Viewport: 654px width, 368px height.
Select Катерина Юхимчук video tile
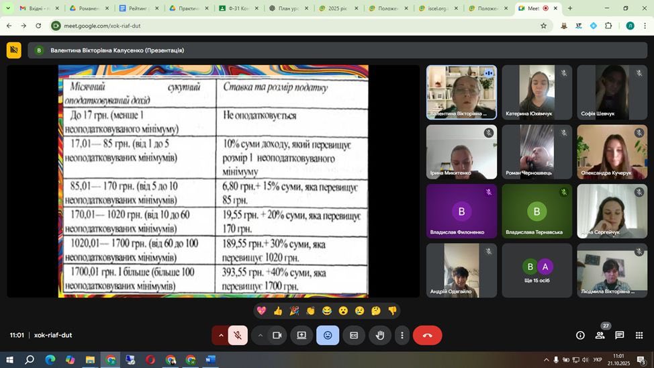pyautogui.click(x=536, y=92)
